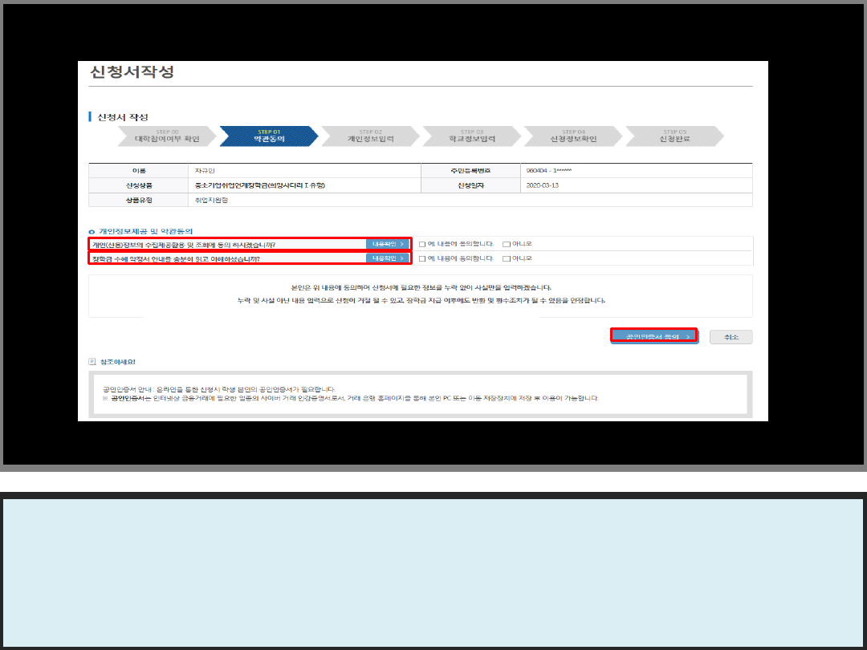The width and height of the screenshot is (867, 650).
Task: Go to STEP 03 학교정보입력 step
Action: [x=472, y=136]
